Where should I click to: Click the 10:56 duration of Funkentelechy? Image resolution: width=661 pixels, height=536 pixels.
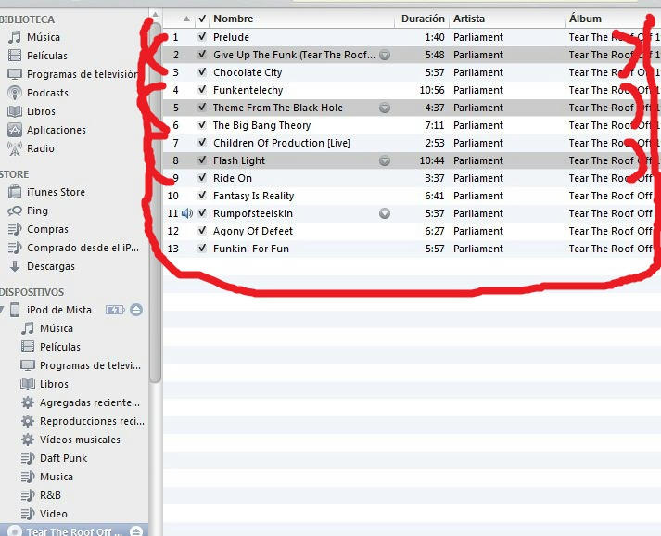click(432, 90)
